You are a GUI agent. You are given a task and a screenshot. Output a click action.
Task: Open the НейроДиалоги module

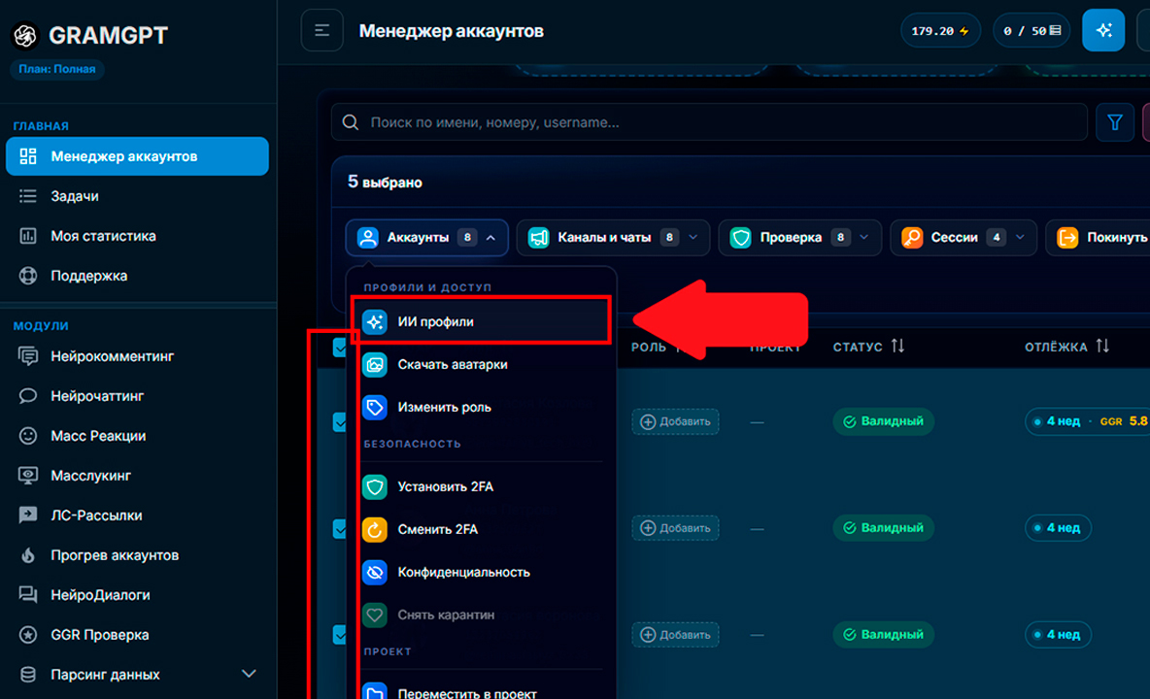pos(137,595)
